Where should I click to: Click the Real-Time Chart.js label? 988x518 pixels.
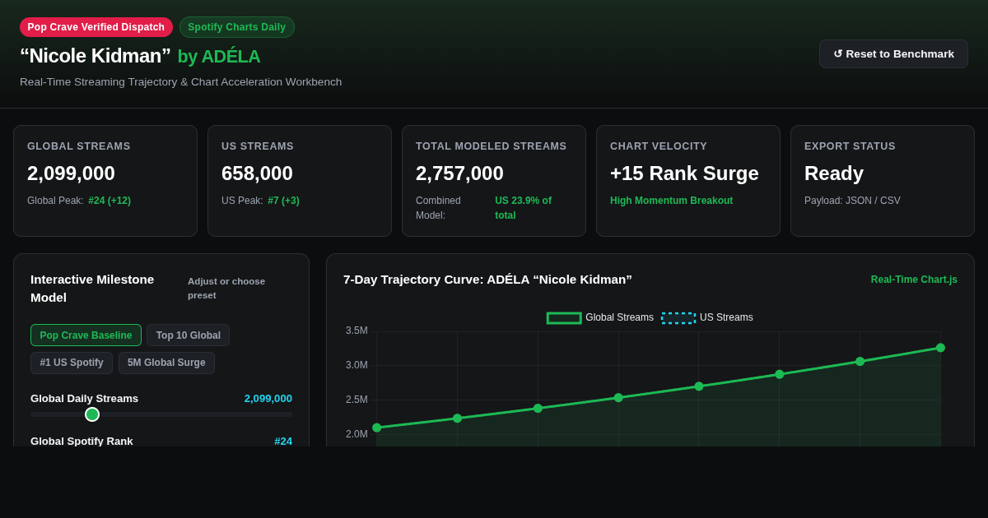click(x=914, y=280)
